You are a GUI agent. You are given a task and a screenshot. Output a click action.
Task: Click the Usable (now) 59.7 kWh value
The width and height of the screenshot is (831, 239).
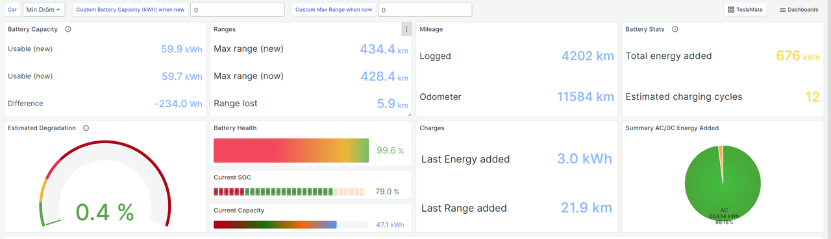[x=181, y=76]
